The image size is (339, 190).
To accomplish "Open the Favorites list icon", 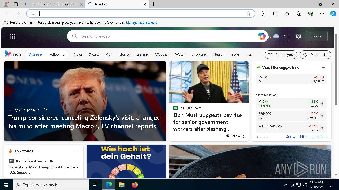I will [287, 13].
